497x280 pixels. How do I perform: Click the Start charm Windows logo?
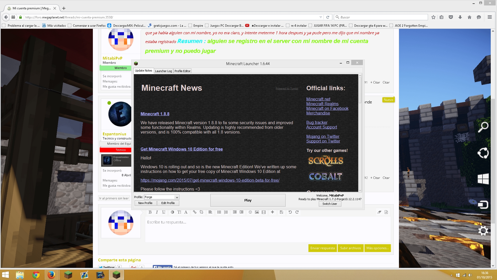click(483, 179)
